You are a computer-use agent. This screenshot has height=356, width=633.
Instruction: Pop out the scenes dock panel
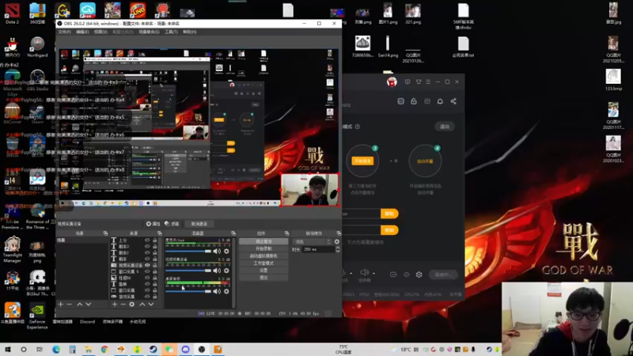point(105,233)
